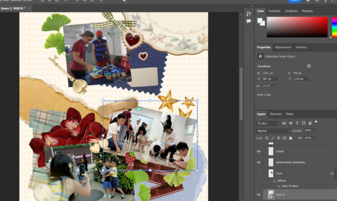This screenshot has height=201, width=337.
Task: Filter layers by smart objects icon
Action: [x=310, y=123]
